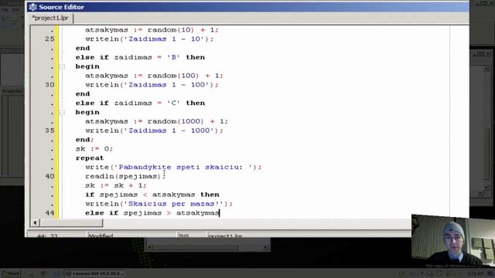Screen dimensions: 495x278
Task: Click the 'Modified' status bar entry
Action: click(101, 236)
